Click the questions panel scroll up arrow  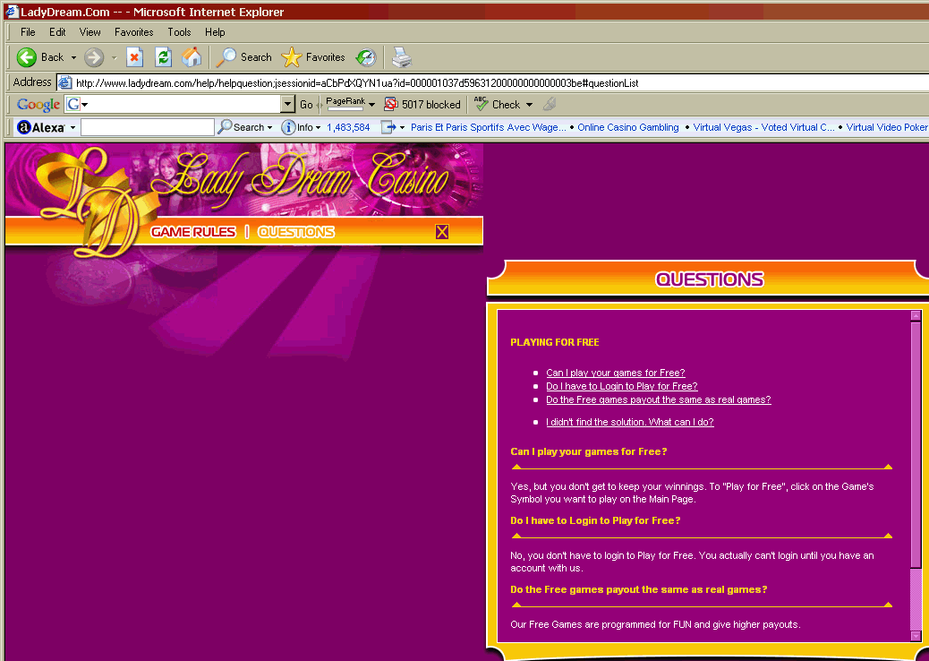[916, 316]
